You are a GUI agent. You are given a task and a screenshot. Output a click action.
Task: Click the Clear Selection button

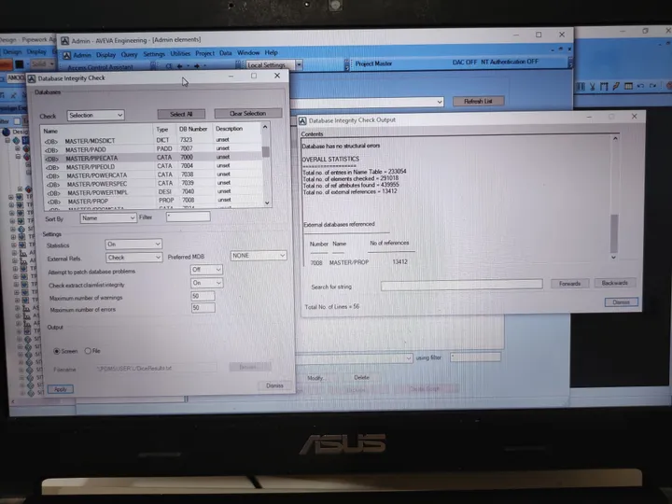point(248,113)
